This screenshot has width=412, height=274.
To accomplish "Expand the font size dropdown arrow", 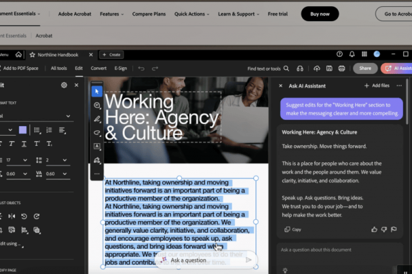I will (10, 130).
